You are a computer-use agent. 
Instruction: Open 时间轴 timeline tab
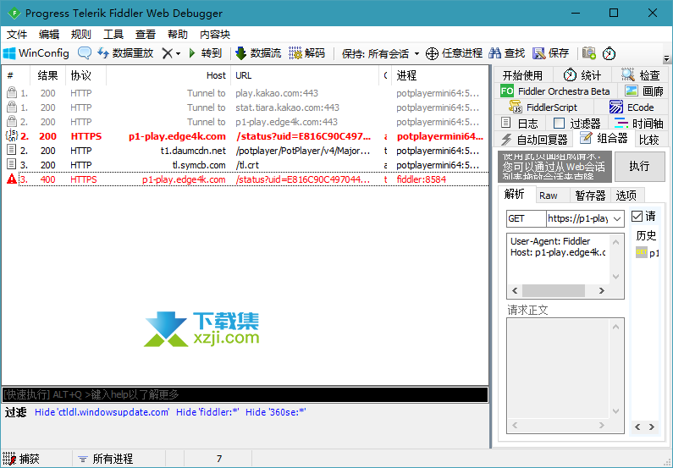click(x=639, y=124)
